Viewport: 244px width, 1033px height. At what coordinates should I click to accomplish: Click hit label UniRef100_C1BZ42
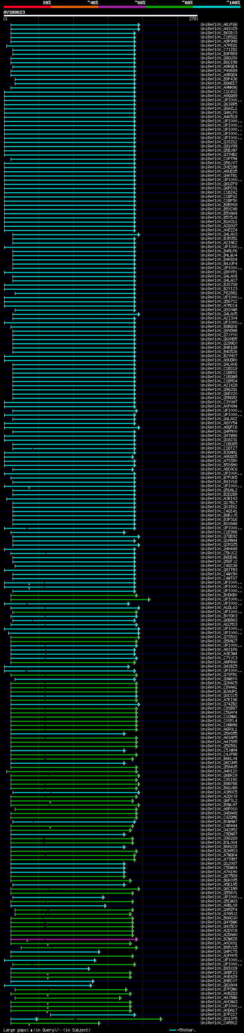pos(219,193)
